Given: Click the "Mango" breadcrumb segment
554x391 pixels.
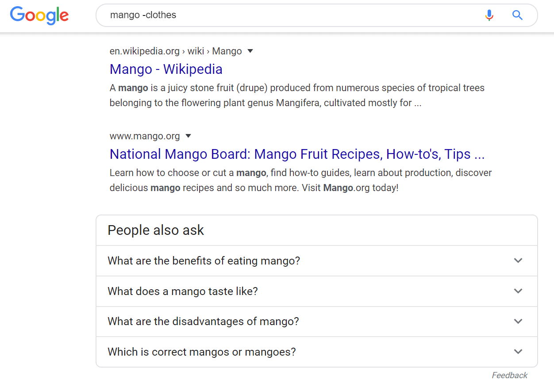Looking at the screenshot, I should pos(227,51).
